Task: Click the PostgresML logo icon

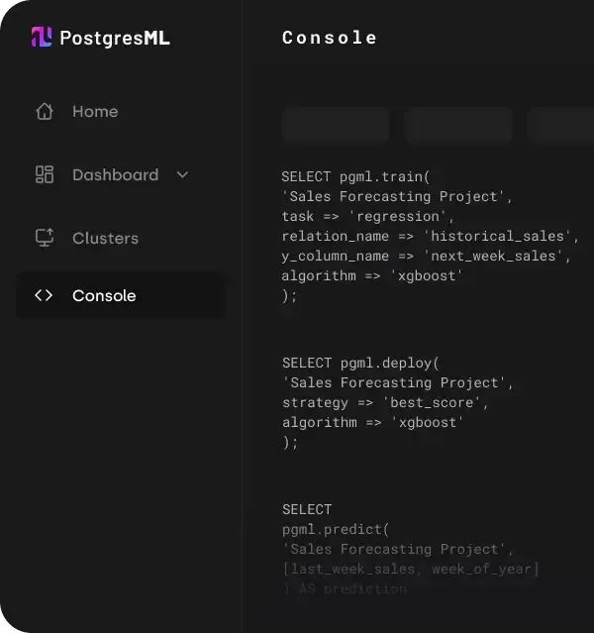Action: (42, 37)
